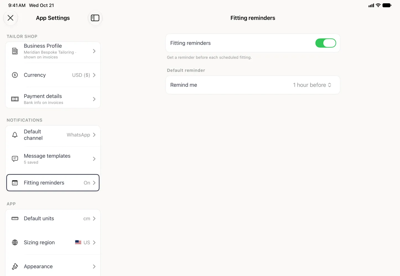Expand Default units with its chevron
400x276 pixels.
pyautogui.click(x=94, y=218)
